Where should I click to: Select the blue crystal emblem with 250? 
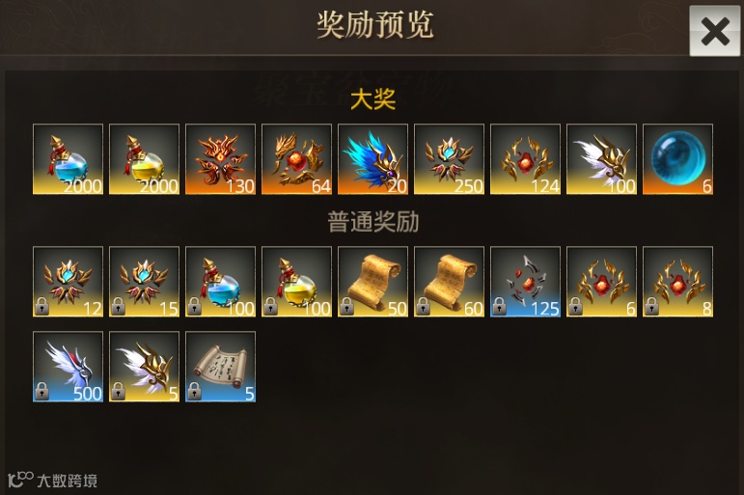pos(449,159)
